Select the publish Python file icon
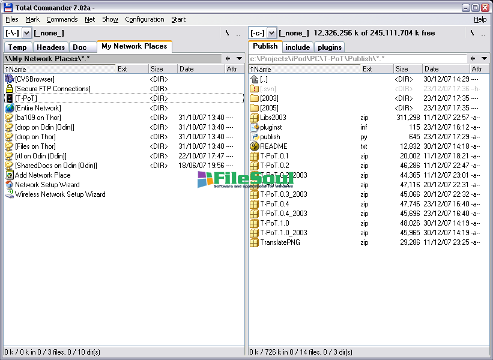 pyautogui.click(x=254, y=137)
